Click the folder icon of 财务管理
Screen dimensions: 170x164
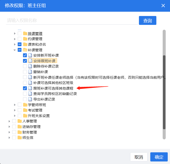pyautogui.click(x=20, y=132)
